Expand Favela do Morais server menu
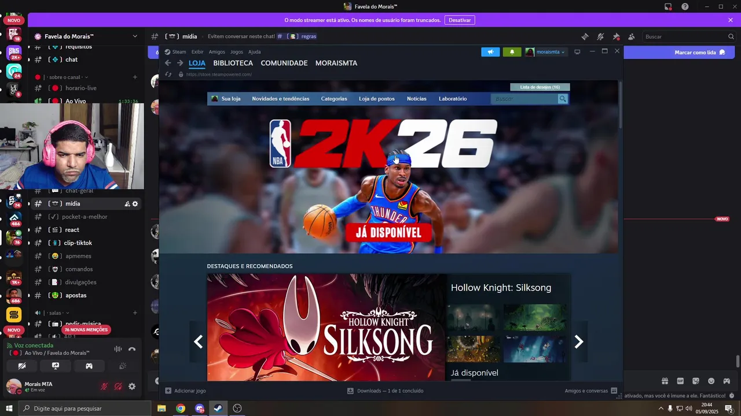The image size is (741, 416). pyautogui.click(x=135, y=36)
